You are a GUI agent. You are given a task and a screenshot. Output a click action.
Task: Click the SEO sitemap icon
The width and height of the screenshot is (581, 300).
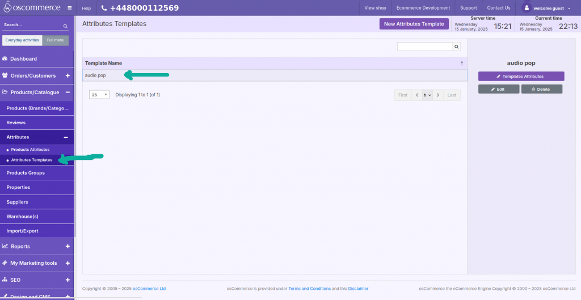point(5,280)
